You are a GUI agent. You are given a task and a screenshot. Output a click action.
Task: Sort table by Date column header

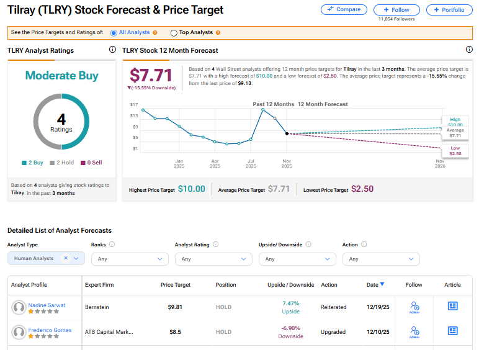pos(375,285)
